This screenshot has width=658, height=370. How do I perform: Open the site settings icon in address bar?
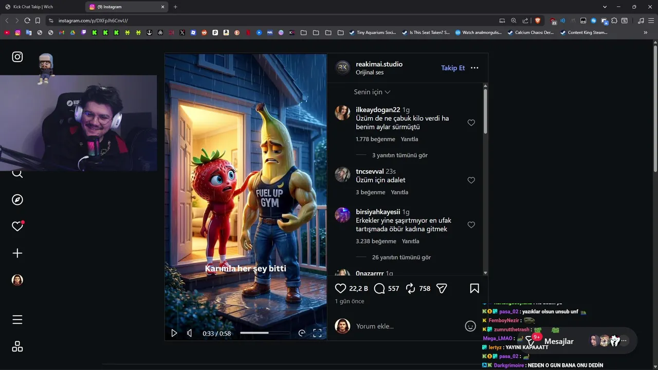50,21
